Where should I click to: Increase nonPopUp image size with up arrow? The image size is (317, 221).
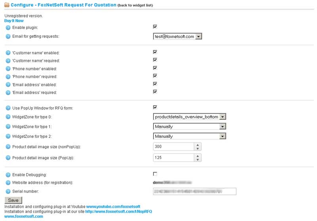point(198,145)
